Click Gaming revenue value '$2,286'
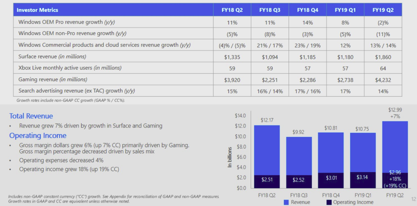 (x=307, y=80)
